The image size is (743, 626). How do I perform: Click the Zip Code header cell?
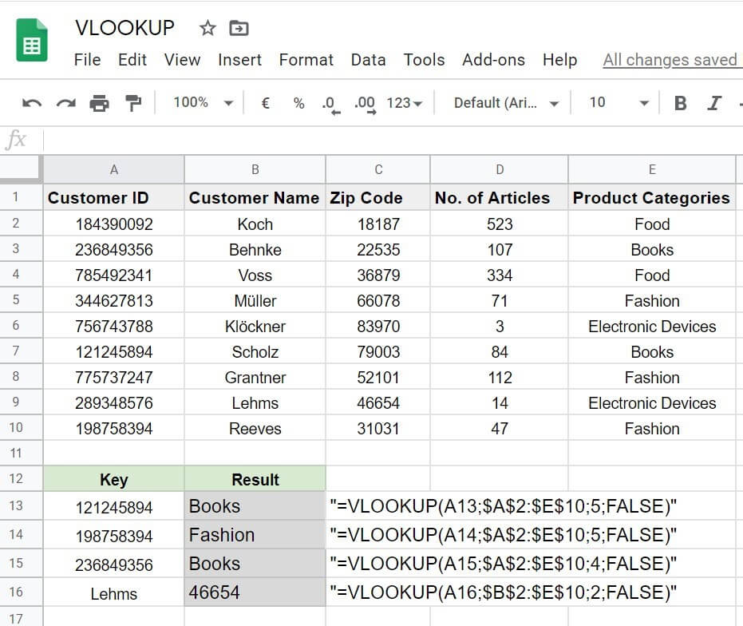[378, 197]
